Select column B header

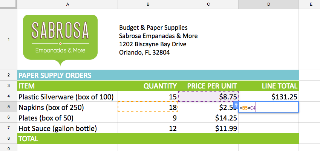(x=148, y=4)
